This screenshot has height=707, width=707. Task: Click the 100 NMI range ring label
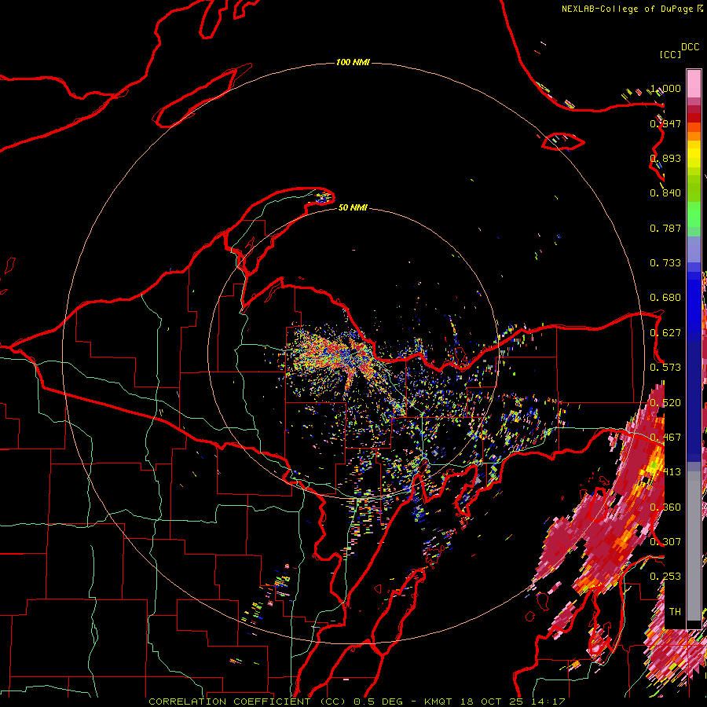click(x=353, y=62)
